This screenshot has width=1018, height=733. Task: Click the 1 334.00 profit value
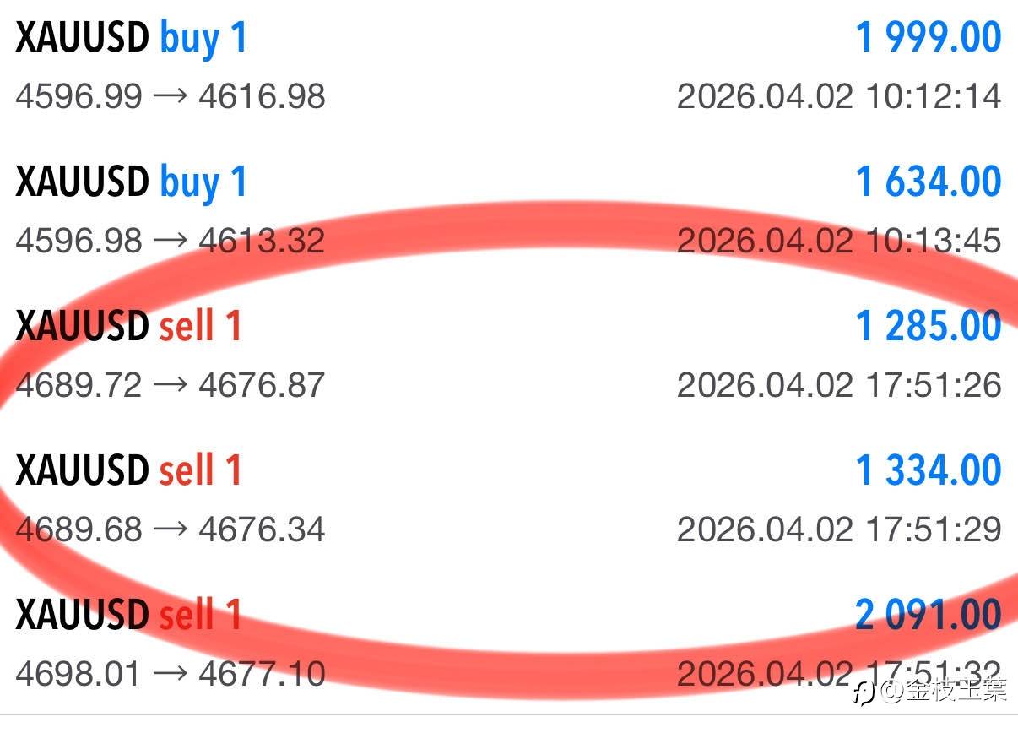click(928, 471)
